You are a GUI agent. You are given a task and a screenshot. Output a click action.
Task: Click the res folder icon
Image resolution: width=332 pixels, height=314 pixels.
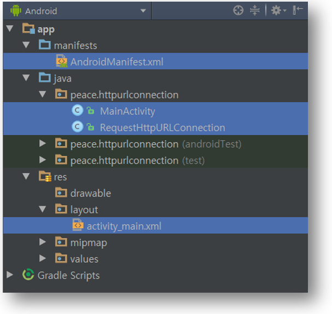[45, 176]
